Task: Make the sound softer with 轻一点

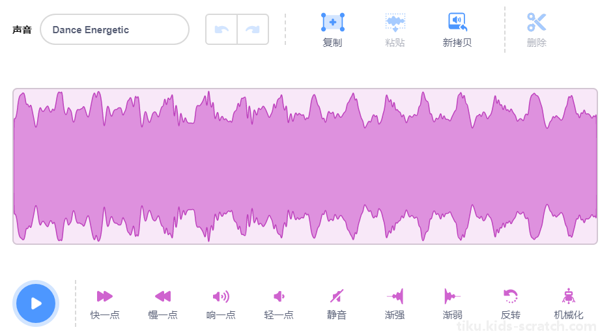Action: pos(279,296)
